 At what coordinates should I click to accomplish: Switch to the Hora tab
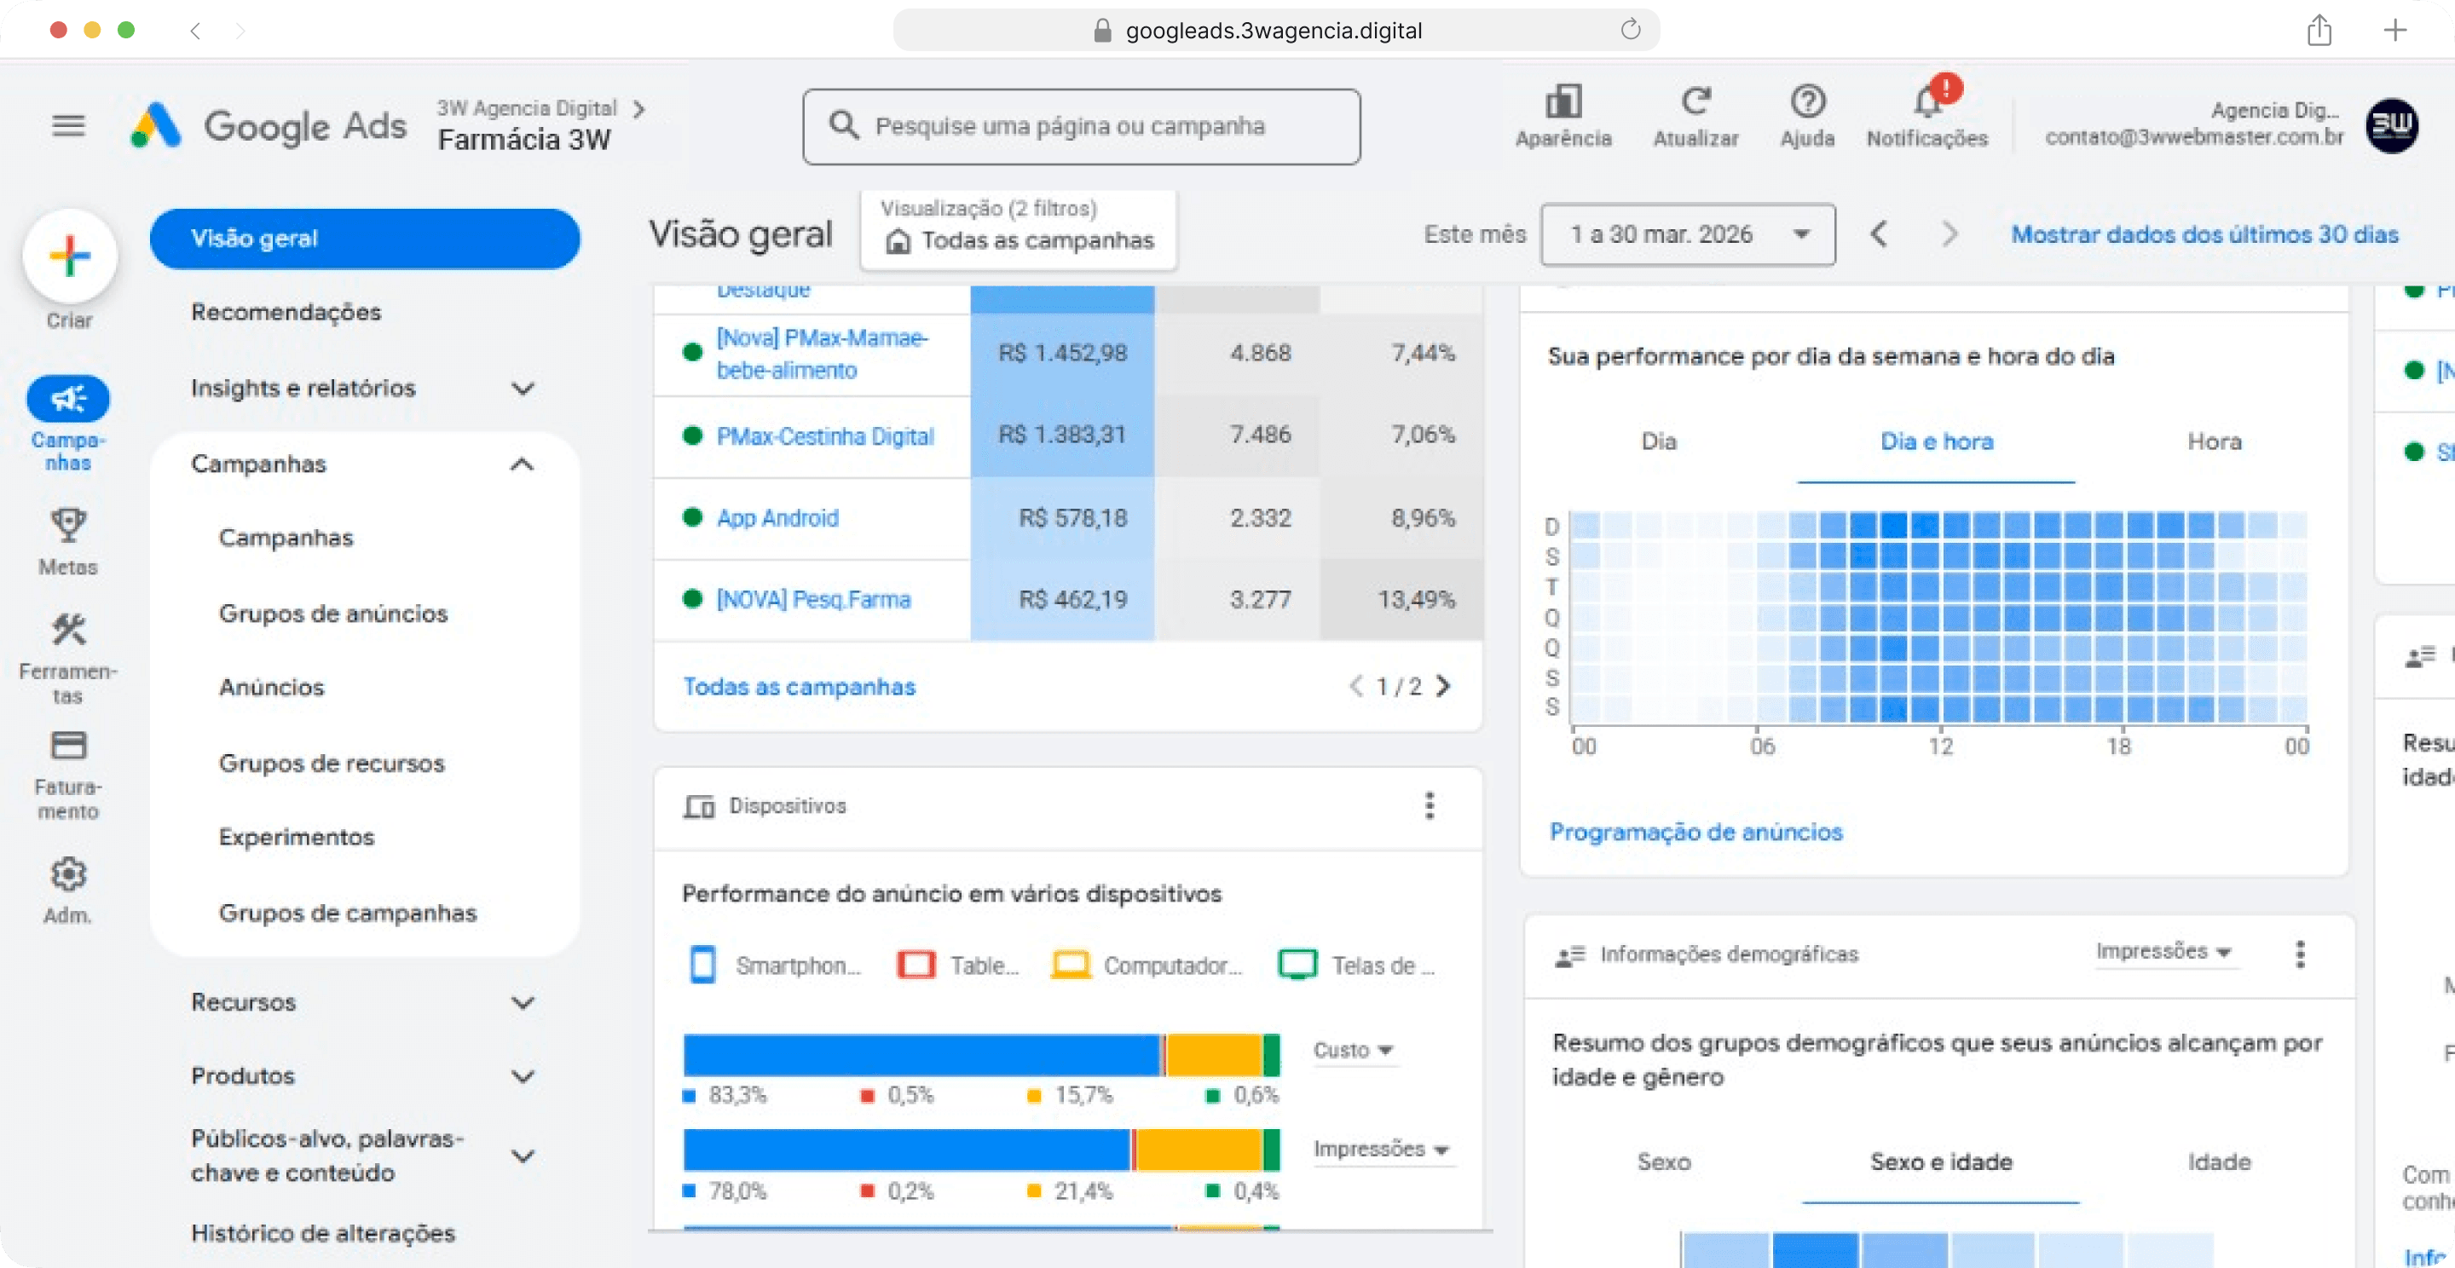(x=2213, y=442)
